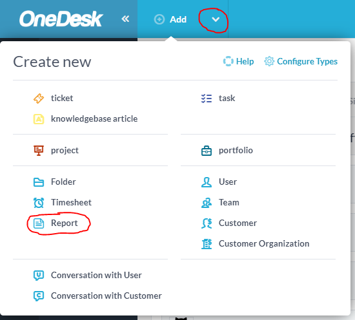This screenshot has width=355, height=320.
Task: Click the Add button label
Action: (x=178, y=19)
